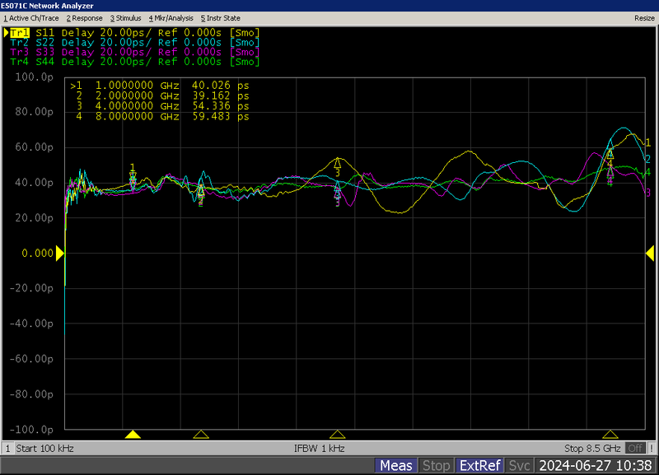
Task: Click the Resize button
Action: (x=644, y=17)
